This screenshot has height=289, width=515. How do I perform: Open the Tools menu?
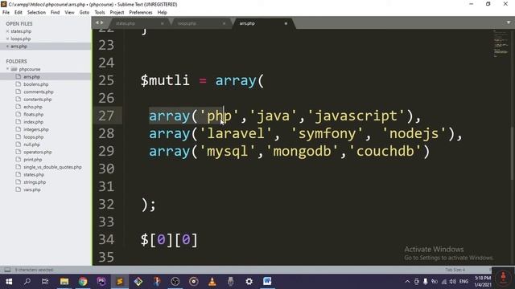[100, 13]
